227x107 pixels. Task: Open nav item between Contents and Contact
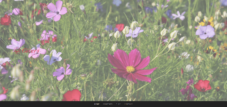point(118,104)
